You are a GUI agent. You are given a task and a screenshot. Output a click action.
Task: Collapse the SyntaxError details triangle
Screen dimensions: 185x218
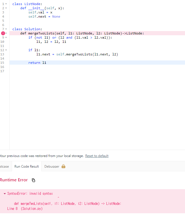[x=4, y=194]
